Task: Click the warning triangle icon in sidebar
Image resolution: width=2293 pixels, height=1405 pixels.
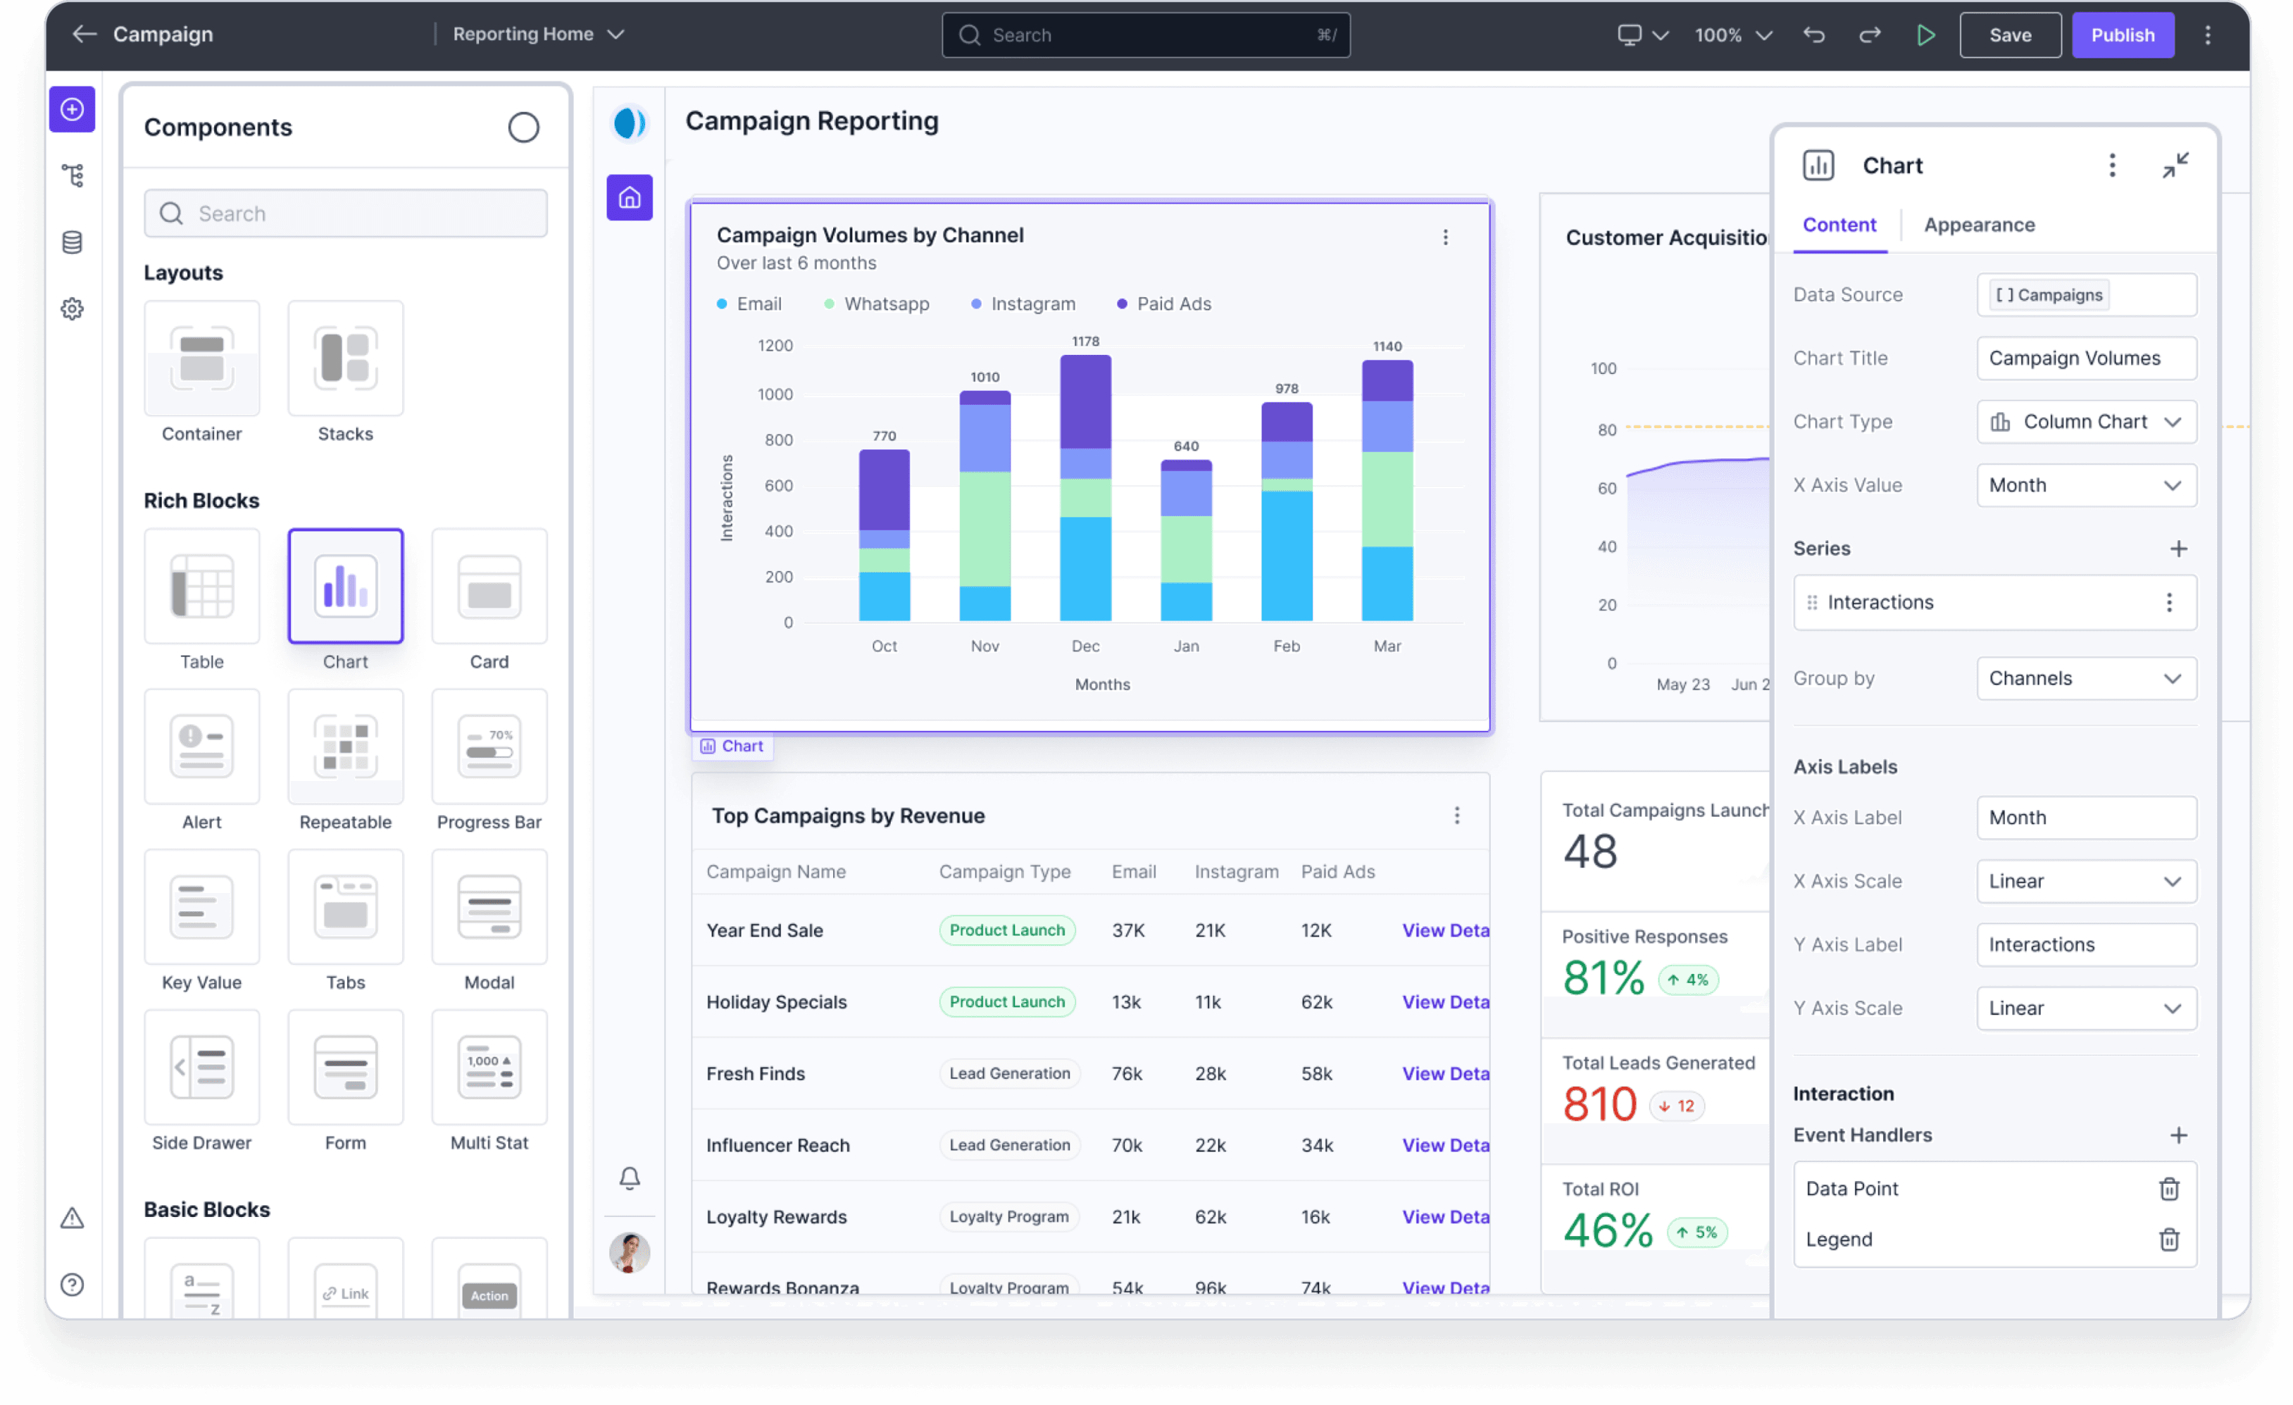Action: click(x=72, y=1218)
